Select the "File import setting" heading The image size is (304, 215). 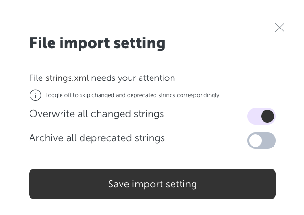coord(97,43)
